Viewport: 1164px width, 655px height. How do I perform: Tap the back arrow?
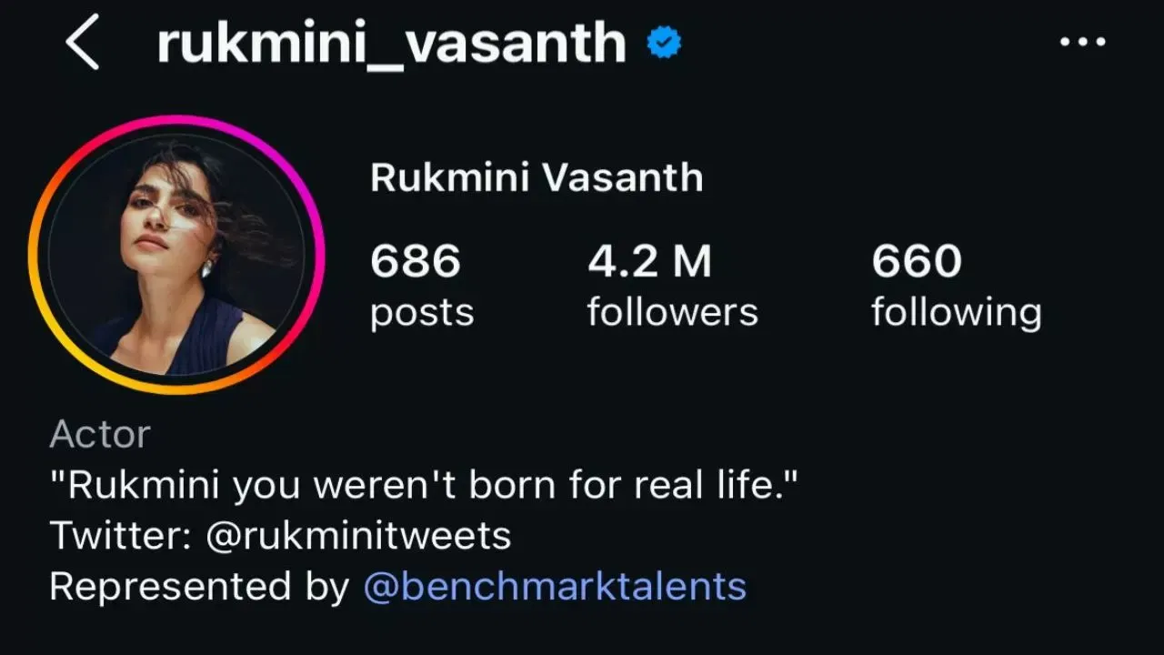82,45
